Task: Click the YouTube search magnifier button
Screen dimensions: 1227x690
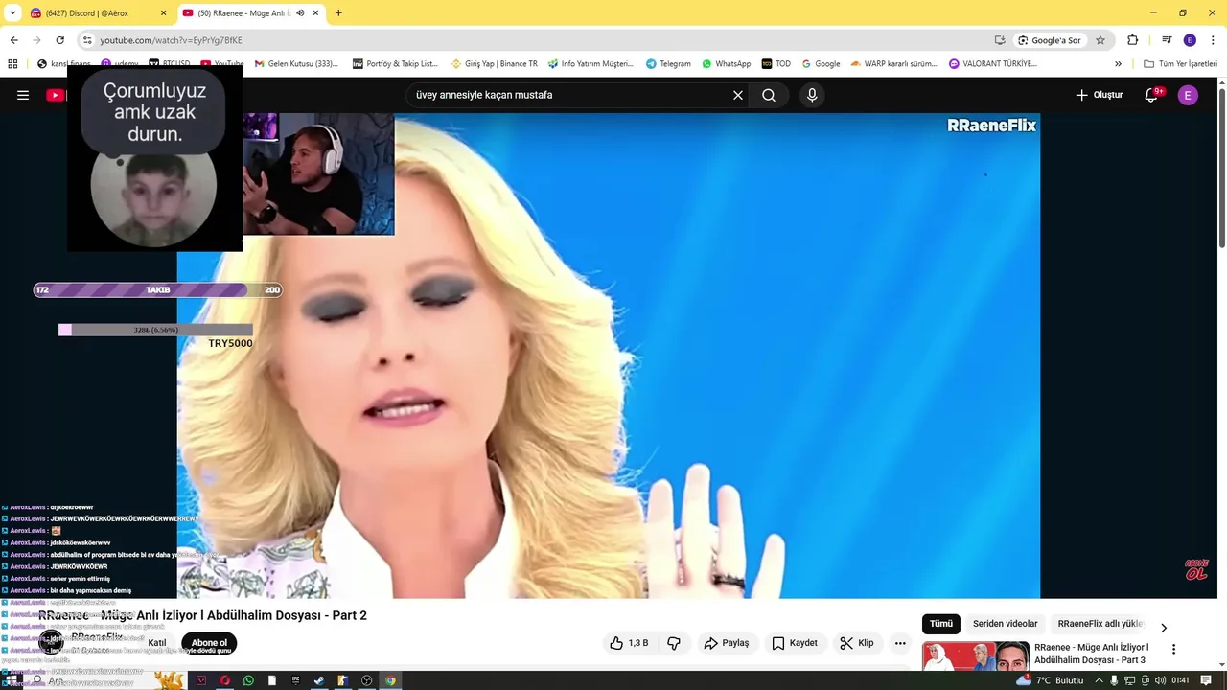Action: 769,95
